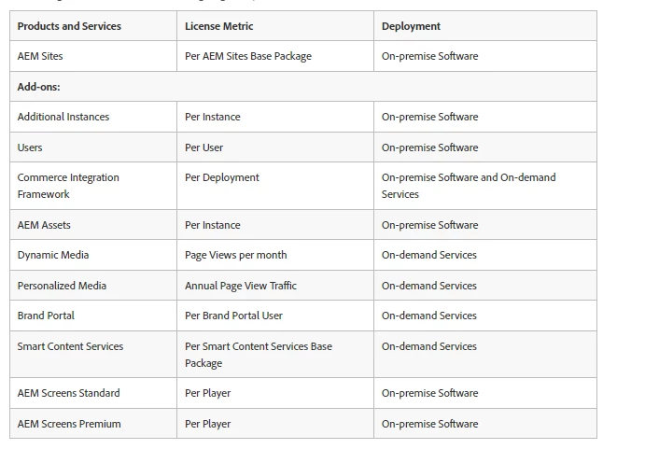Click Per AEM Sites Base Package cell
The width and height of the screenshot is (645, 449).
click(275, 56)
